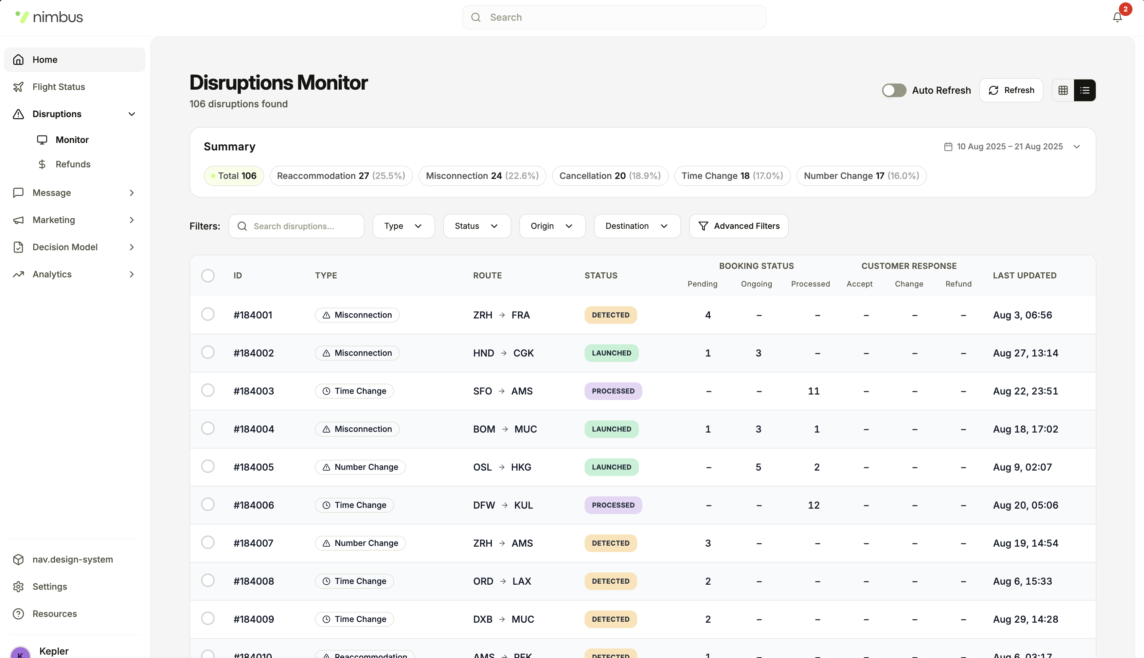Click the Refresh button
Viewport: 1144px width, 658px height.
(x=1011, y=90)
